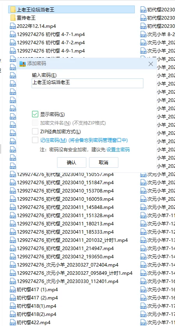Image resolution: width=175 pixels, height=332 pixels.
Task: Click the 确认 button
Action: click(71, 162)
